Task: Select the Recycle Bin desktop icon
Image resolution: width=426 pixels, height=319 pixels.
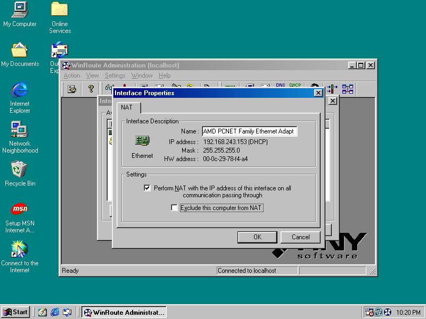Action: click(20, 170)
